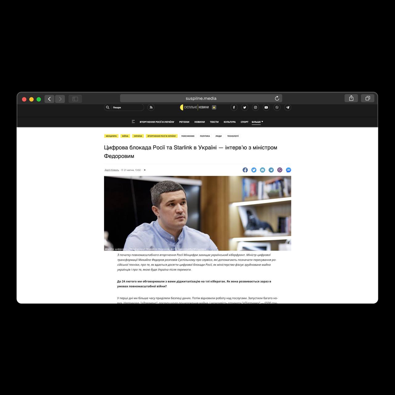Share article on Viber

click(280, 170)
